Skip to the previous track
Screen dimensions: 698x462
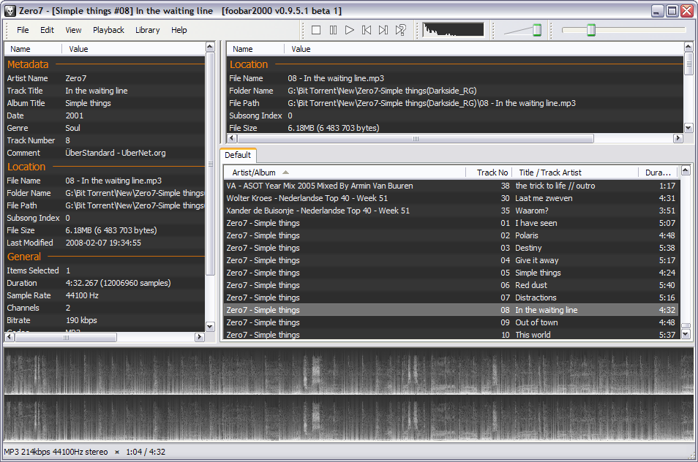[x=367, y=30]
